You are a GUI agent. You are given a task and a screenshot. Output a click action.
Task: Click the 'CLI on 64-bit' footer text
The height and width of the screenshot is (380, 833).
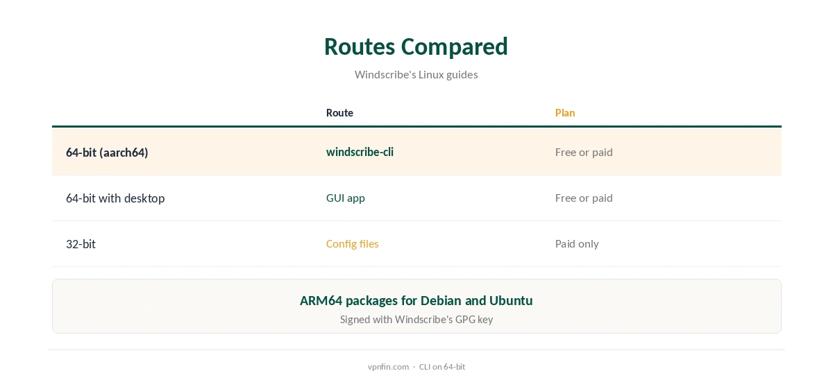click(x=442, y=367)
